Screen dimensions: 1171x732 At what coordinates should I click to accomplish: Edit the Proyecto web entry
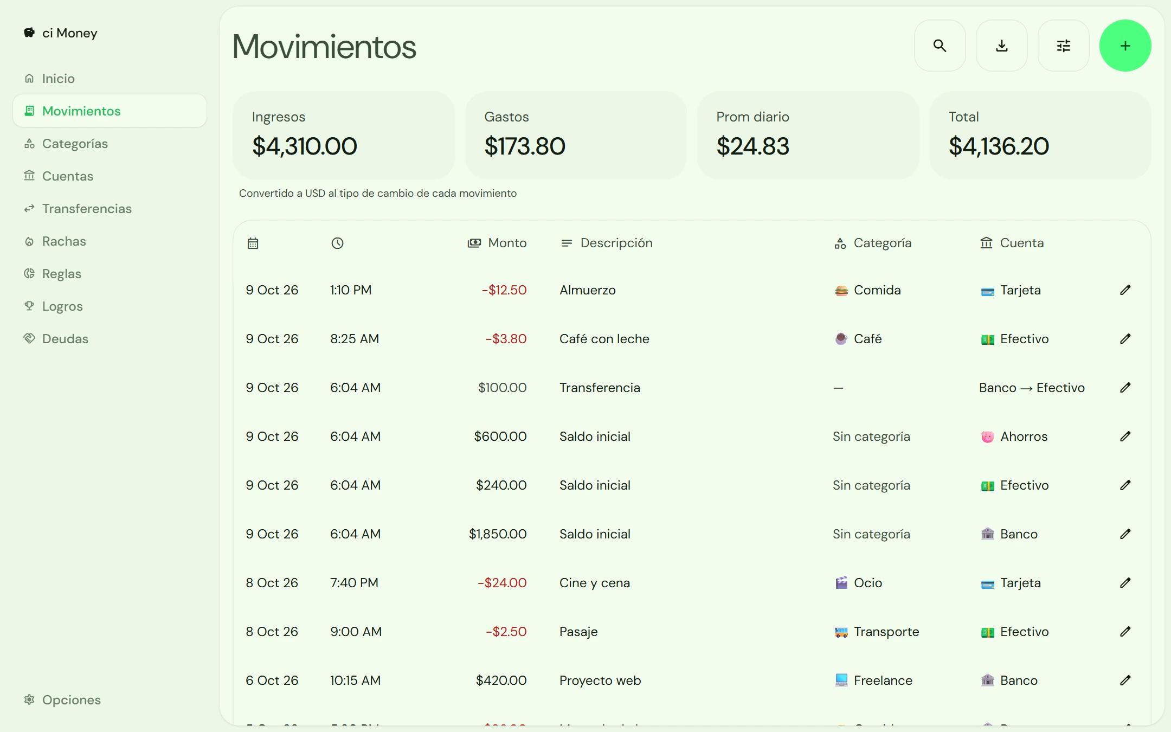(x=1125, y=680)
